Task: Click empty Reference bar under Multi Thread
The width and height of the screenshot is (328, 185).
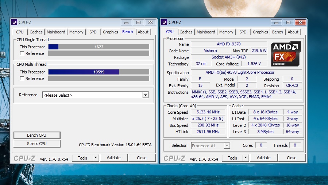Action: [99, 79]
